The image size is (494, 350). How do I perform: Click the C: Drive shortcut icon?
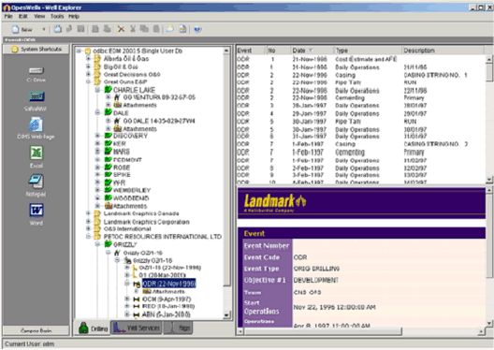click(x=36, y=70)
